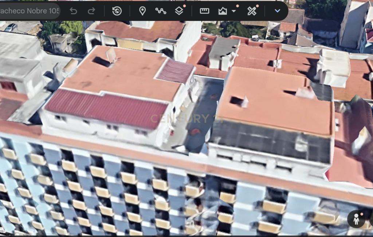The image size is (373, 237).
Task: Click the pencil and ruler design tools icon
Action: coord(252,11)
